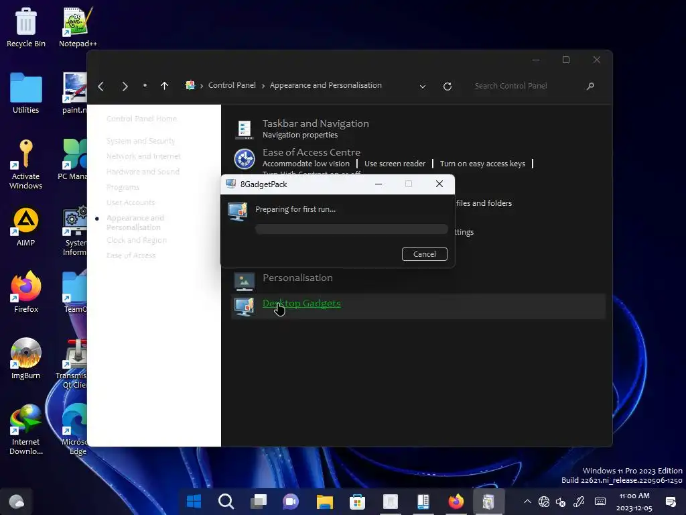Open the Windows Start menu
The height and width of the screenshot is (515, 686).
click(194, 502)
